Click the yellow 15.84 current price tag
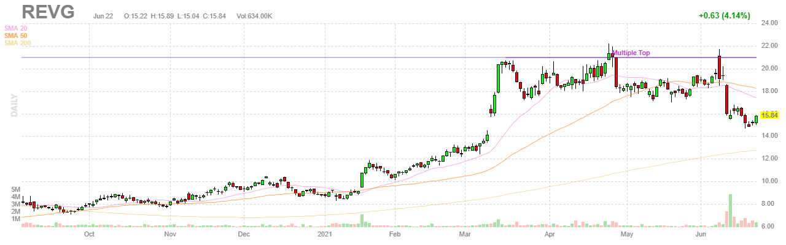Screen dimensions: 786x245 (x=769, y=115)
